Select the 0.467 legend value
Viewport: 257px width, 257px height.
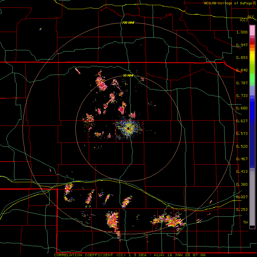[x=242, y=159]
